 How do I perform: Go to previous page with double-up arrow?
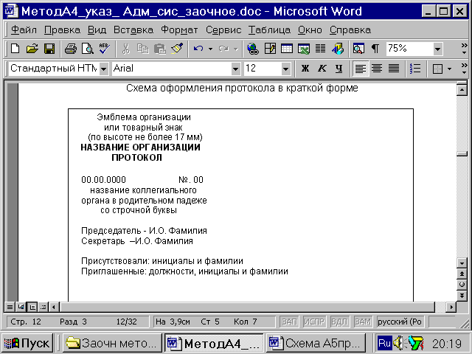pos(462,274)
